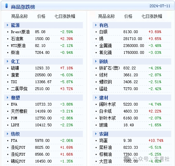175x166 pixels.
Task: Open the 化工 category heading
Action: (x=15, y=61)
